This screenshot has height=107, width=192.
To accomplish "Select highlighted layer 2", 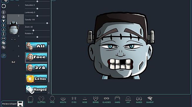I will click(15, 19).
